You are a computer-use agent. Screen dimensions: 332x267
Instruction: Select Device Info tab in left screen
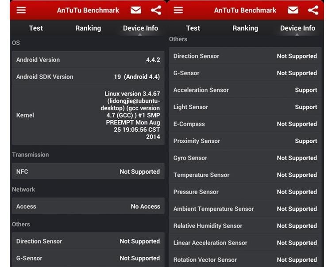140,28
